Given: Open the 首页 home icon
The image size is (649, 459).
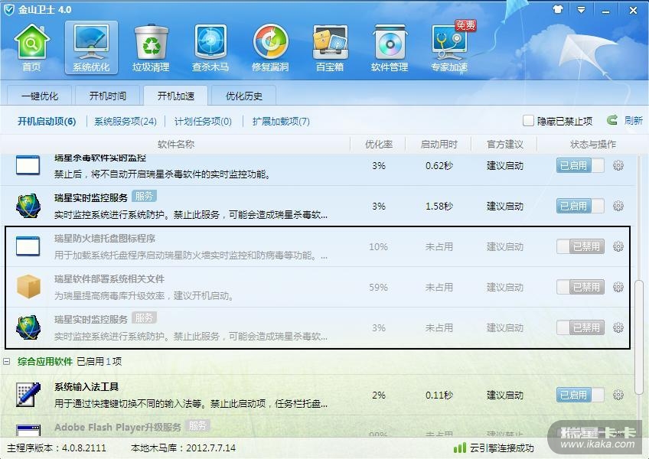Looking at the screenshot, I should click(32, 47).
